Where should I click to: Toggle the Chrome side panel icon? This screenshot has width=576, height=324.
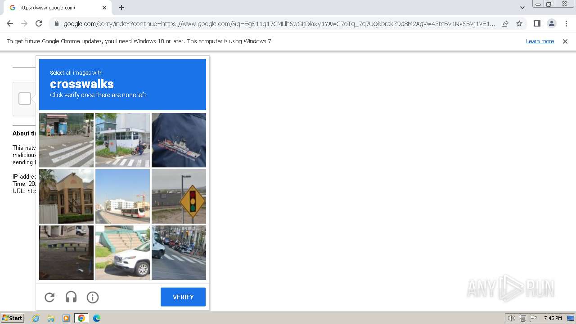[537, 23]
